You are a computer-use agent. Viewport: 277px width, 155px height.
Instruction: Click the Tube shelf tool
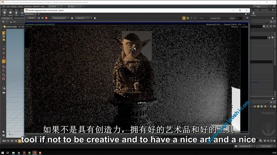coord(16,13)
